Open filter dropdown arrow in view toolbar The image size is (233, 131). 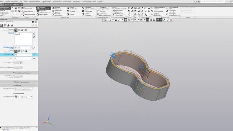tap(161, 20)
